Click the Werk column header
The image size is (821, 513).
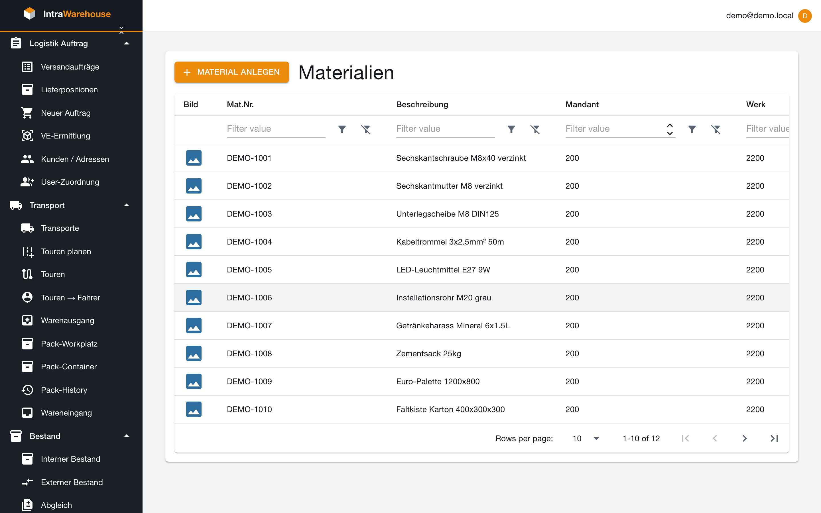coord(755,105)
